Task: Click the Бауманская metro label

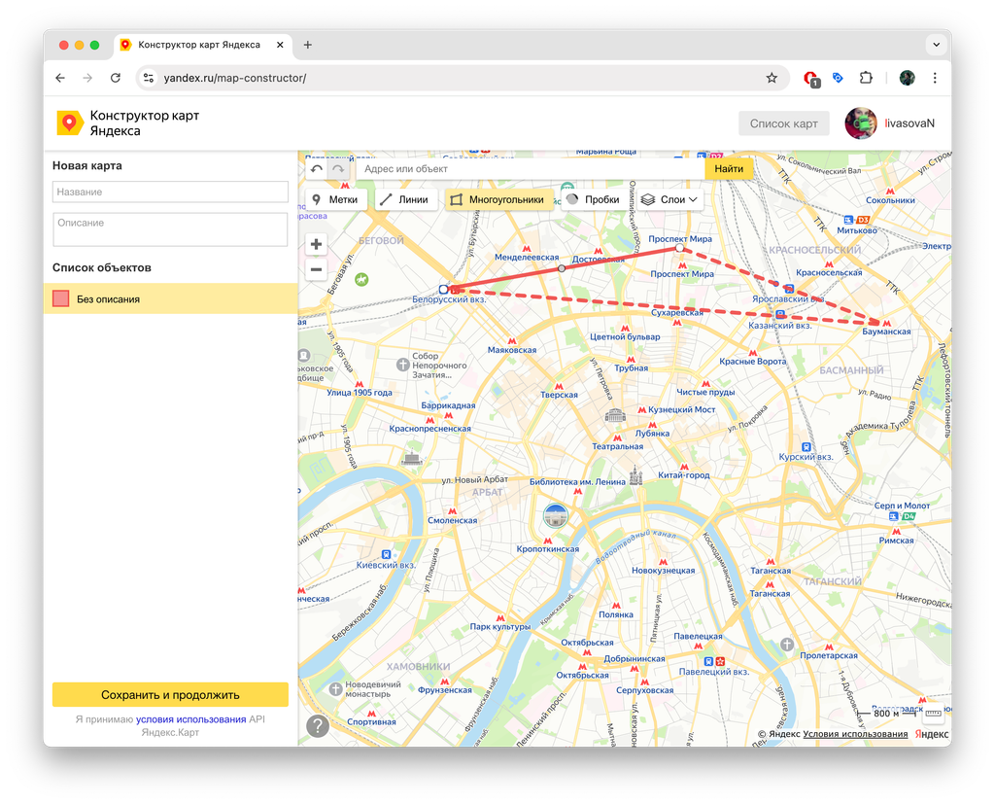Action: click(886, 332)
